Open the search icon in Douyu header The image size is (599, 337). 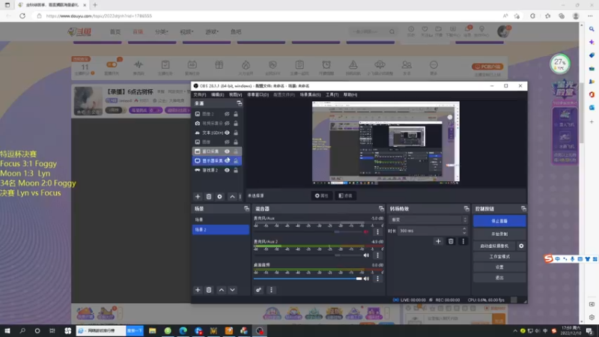click(392, 31)
